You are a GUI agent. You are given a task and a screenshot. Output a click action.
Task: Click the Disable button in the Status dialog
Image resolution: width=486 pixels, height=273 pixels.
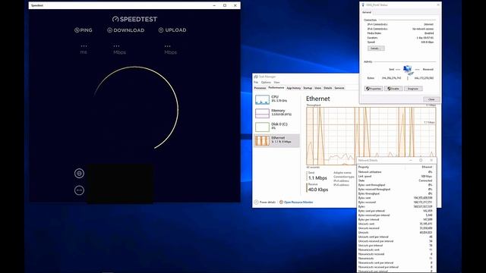pos(393,89)
